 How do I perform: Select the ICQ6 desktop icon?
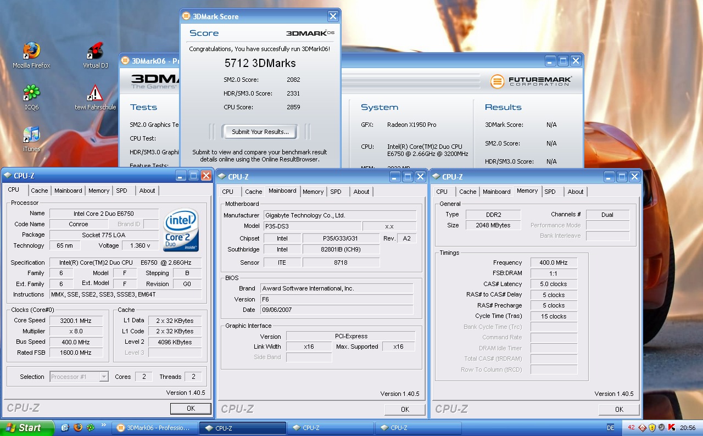31,97
